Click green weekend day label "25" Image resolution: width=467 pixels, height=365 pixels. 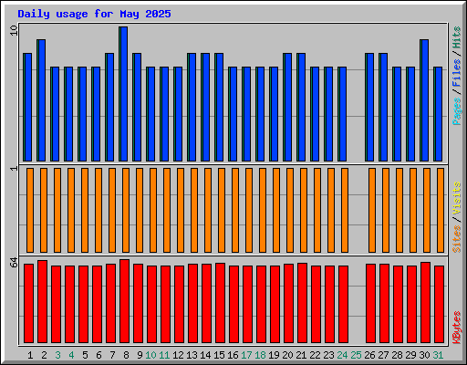[356, 355]
